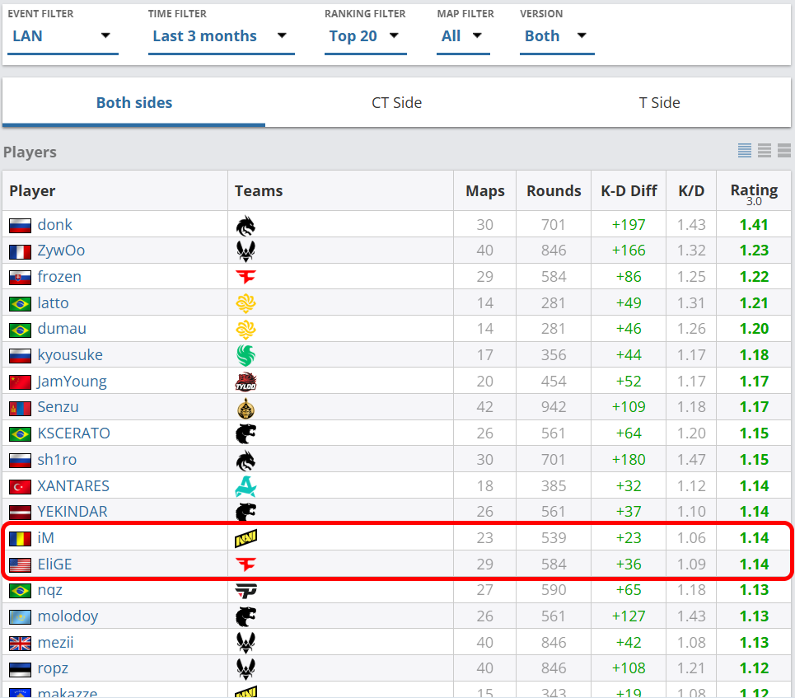Image resolution: width=795 pixels, height=698 pixels.
Task: Click the Spirit team logo in sh1ro's row
Action: click(246, 461)
